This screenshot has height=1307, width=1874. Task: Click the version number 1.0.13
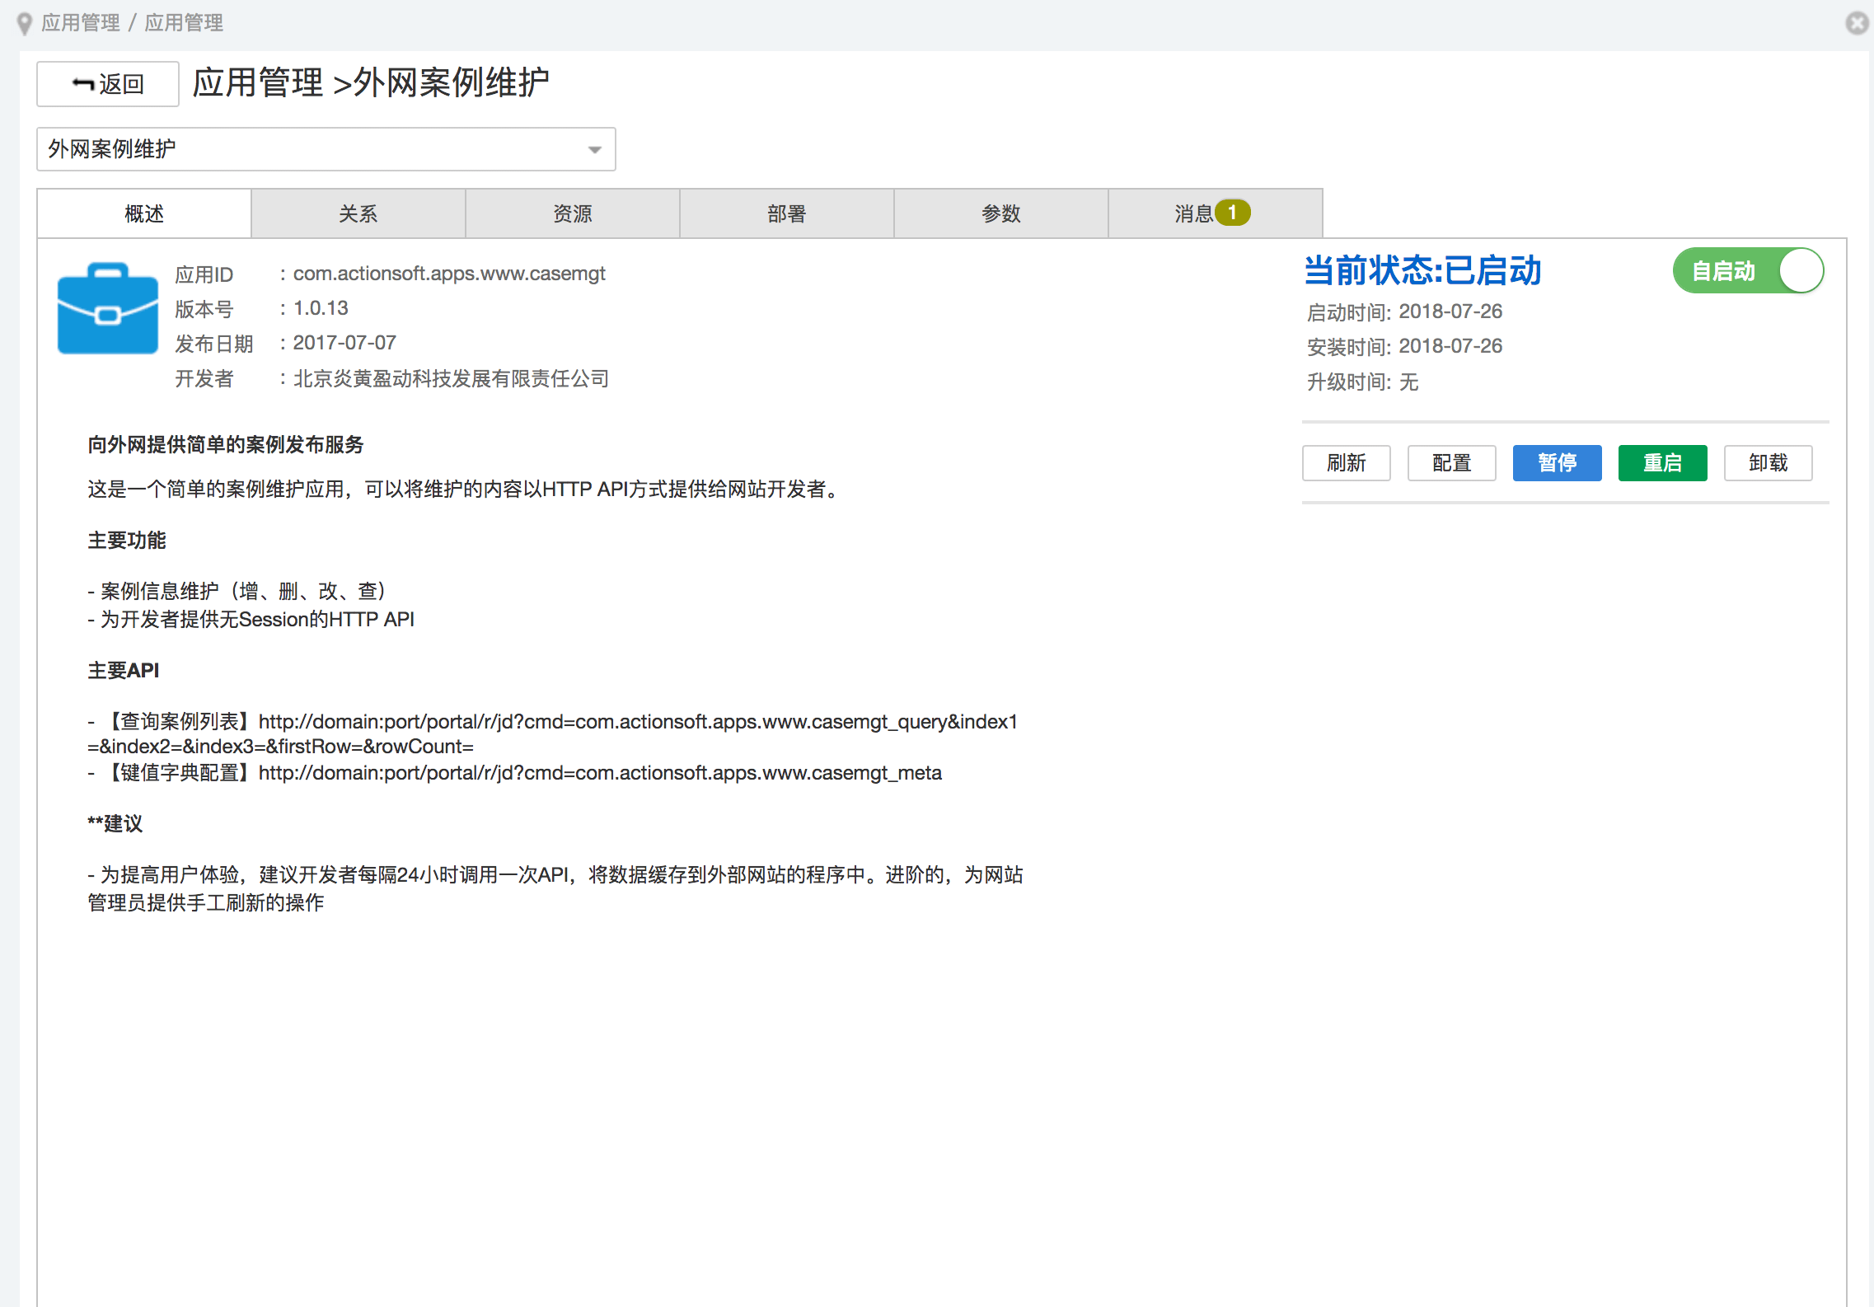321,308
